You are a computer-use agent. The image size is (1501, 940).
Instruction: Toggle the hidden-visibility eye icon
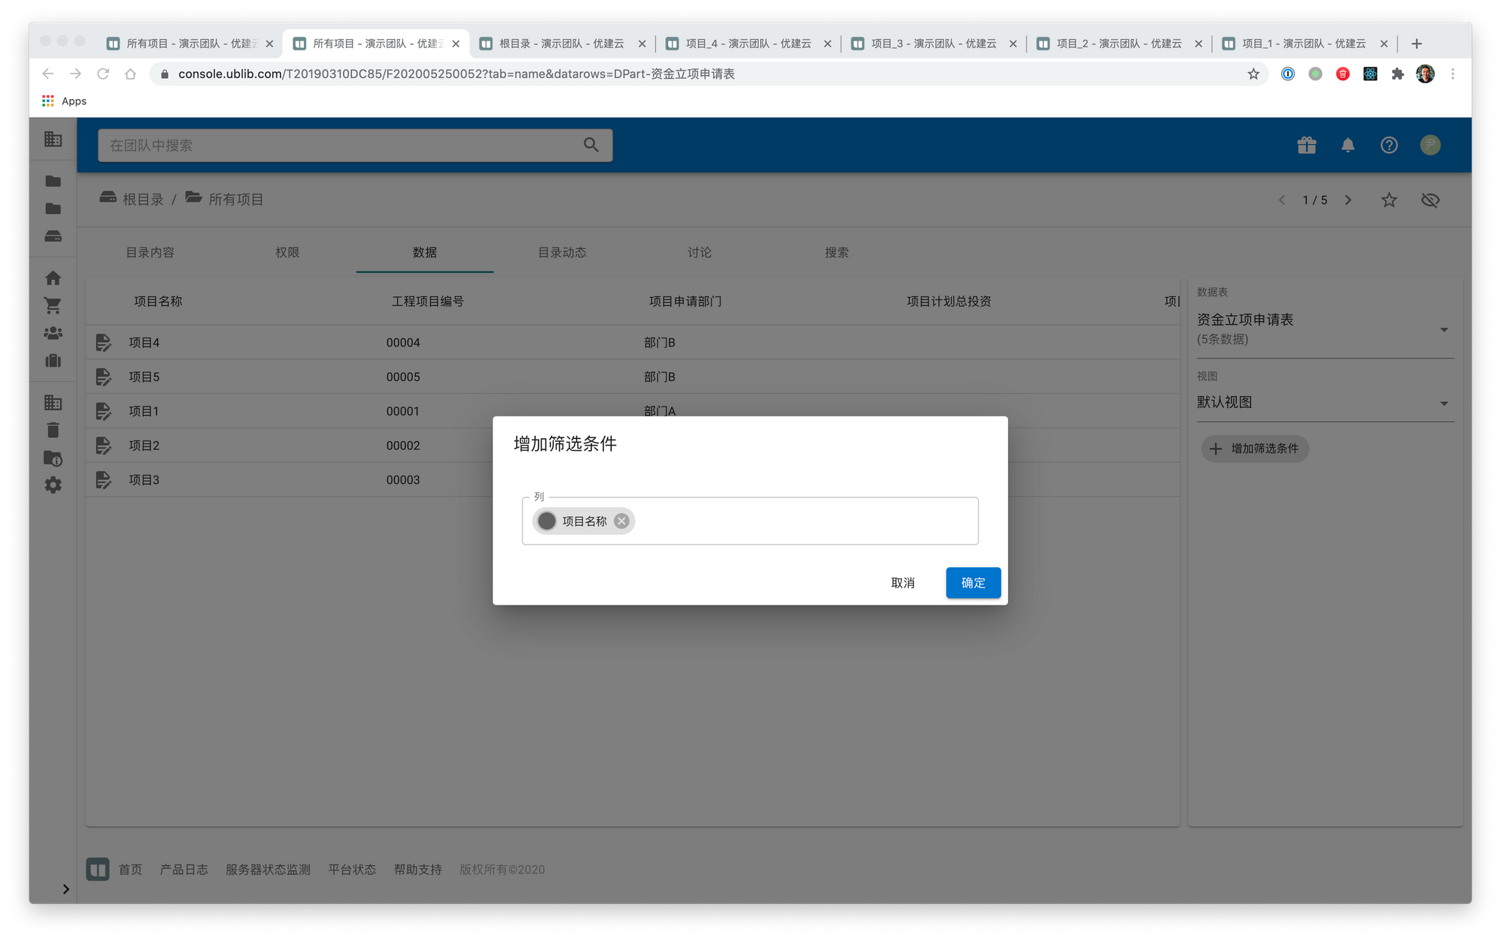1430,200
